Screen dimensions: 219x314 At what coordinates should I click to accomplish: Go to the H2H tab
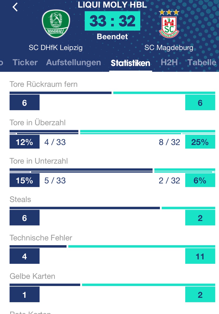169,63
